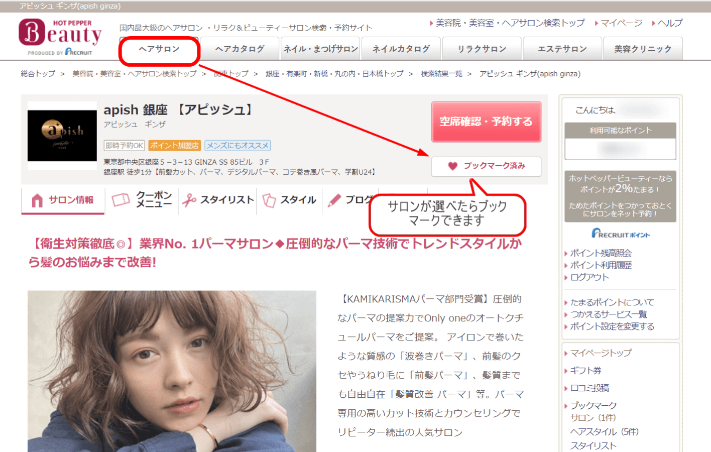Open bookmarked サロン (1件) link

[x=593, y=418]
